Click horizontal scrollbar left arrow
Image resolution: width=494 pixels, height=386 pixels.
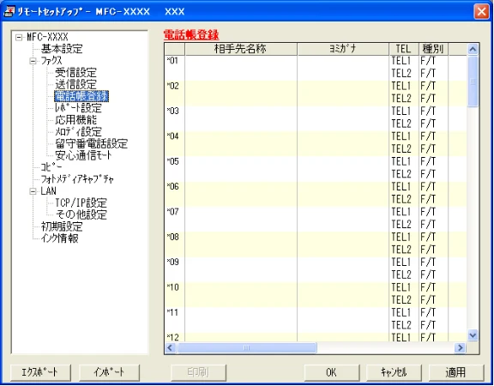[x=171, y=348]
